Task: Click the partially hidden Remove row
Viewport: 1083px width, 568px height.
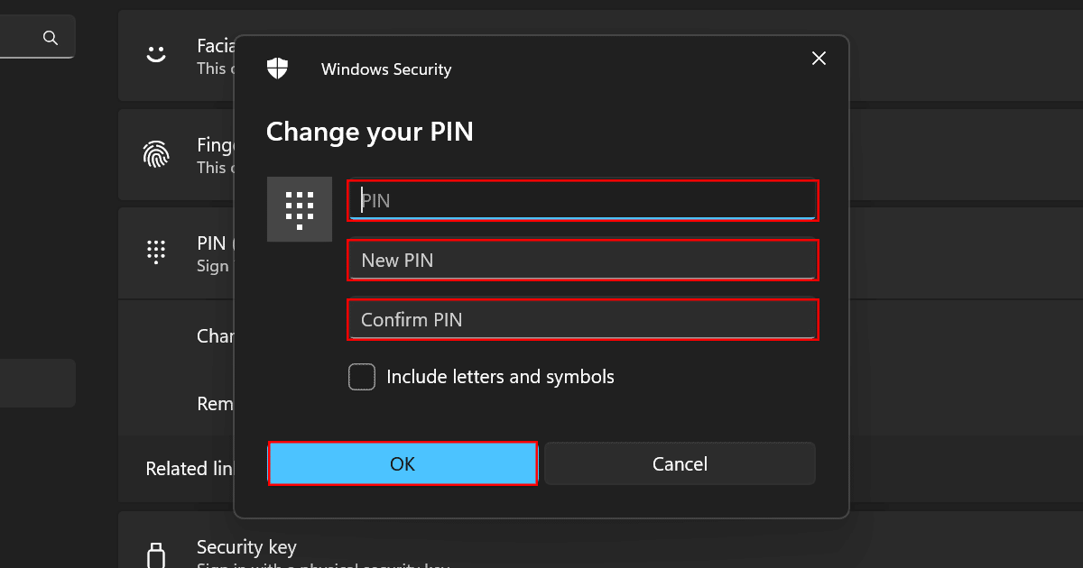Action: 215,404
